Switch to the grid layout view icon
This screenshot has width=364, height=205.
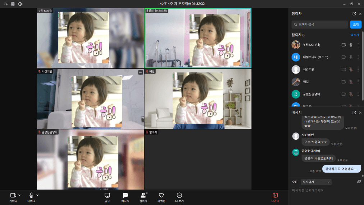pyautogui.click(x=13, y=4)
